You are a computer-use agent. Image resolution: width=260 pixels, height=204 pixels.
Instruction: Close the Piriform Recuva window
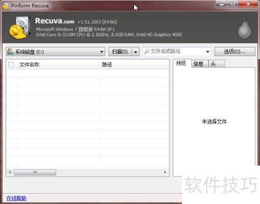coord(248,4)
